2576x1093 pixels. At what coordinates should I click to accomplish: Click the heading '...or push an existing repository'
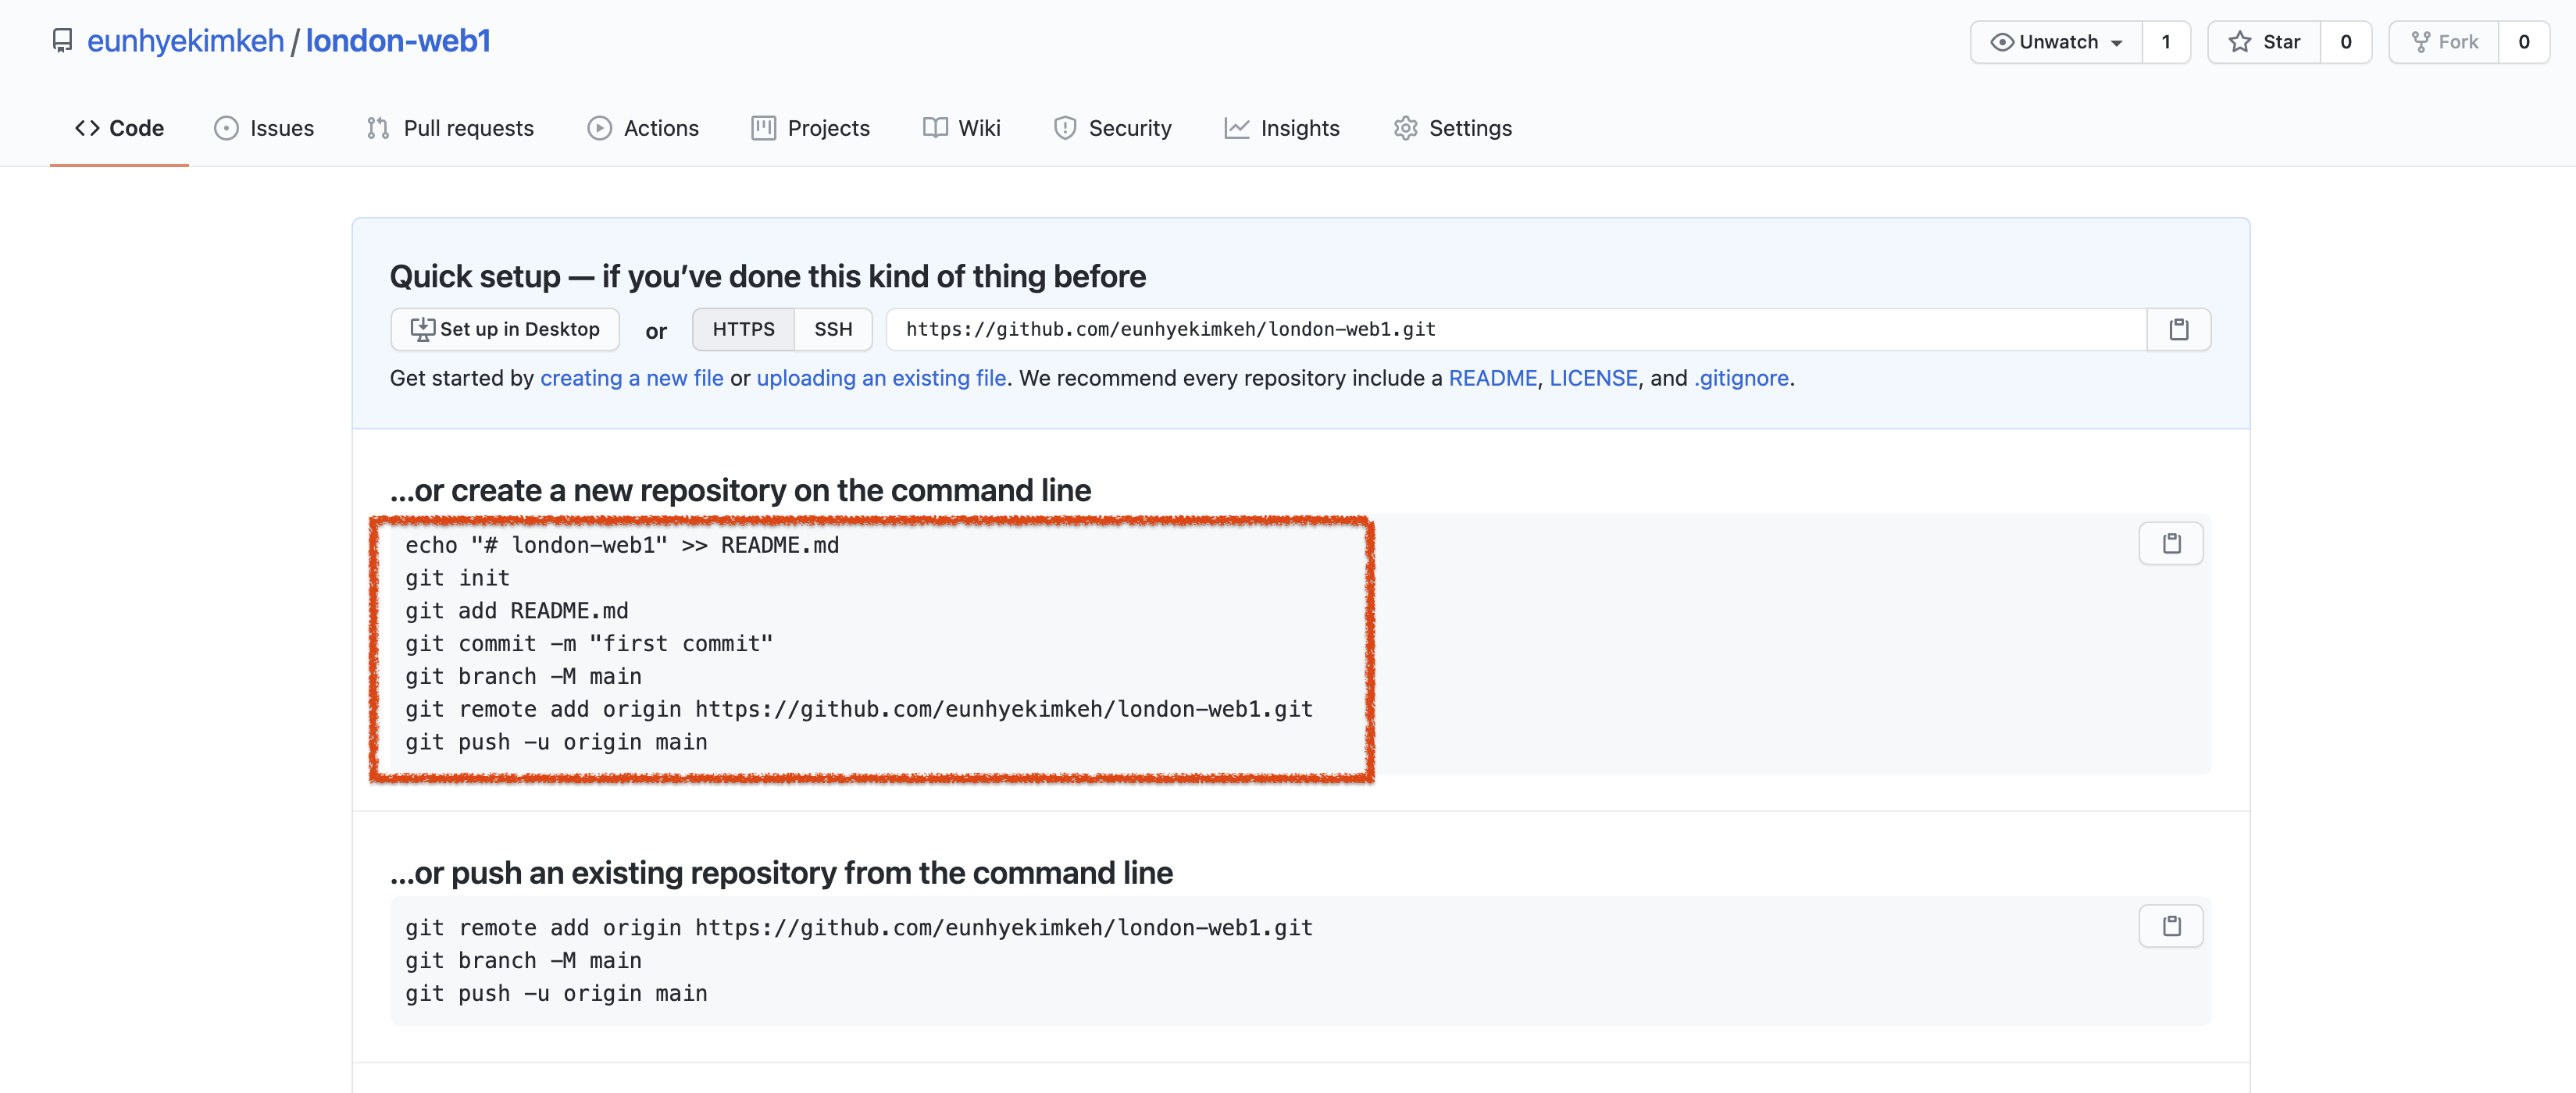coord(781,873)
